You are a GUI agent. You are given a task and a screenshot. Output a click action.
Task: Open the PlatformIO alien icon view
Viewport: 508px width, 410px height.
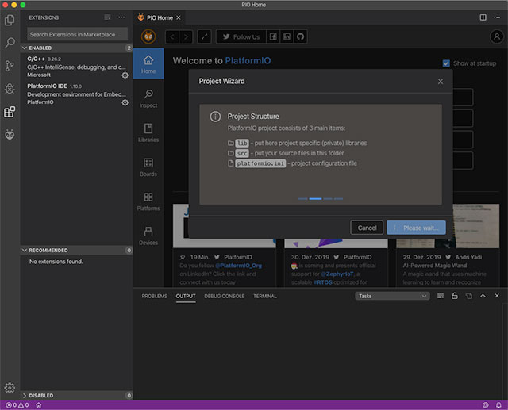coord(10,135)
